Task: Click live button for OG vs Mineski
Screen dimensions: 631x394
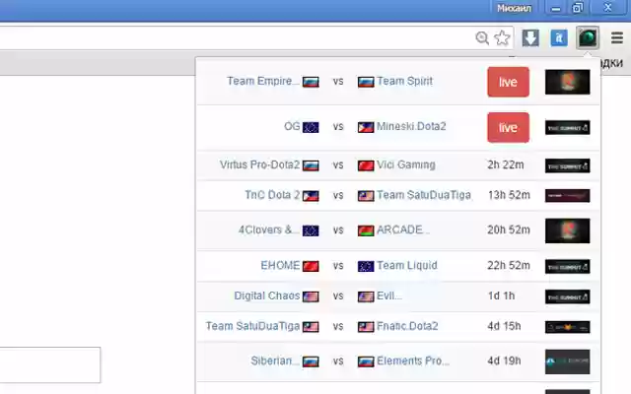Action: tap(509, 127)
